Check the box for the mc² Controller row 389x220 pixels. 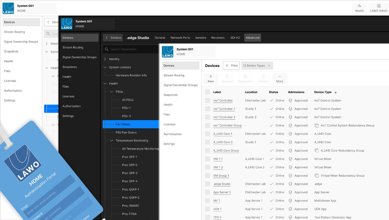[207, 100]
